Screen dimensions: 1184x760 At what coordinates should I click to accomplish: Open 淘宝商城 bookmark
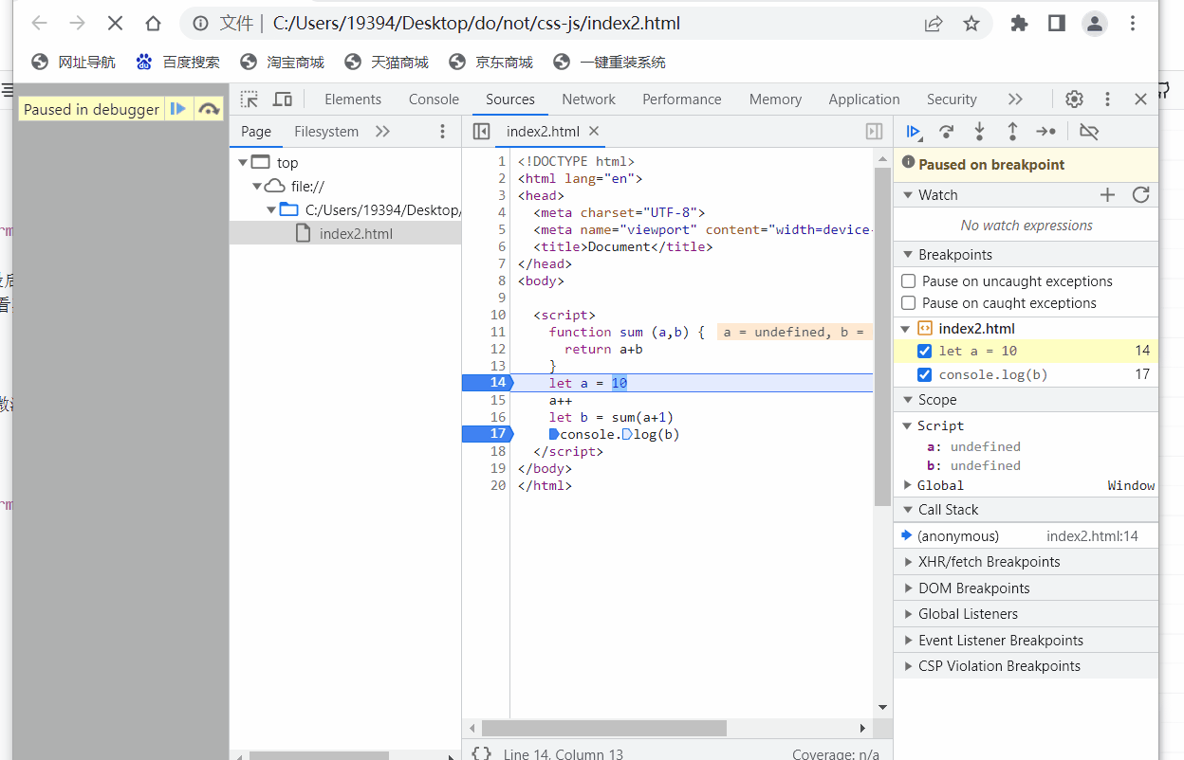pyautogui.click(x=283, y=63)
